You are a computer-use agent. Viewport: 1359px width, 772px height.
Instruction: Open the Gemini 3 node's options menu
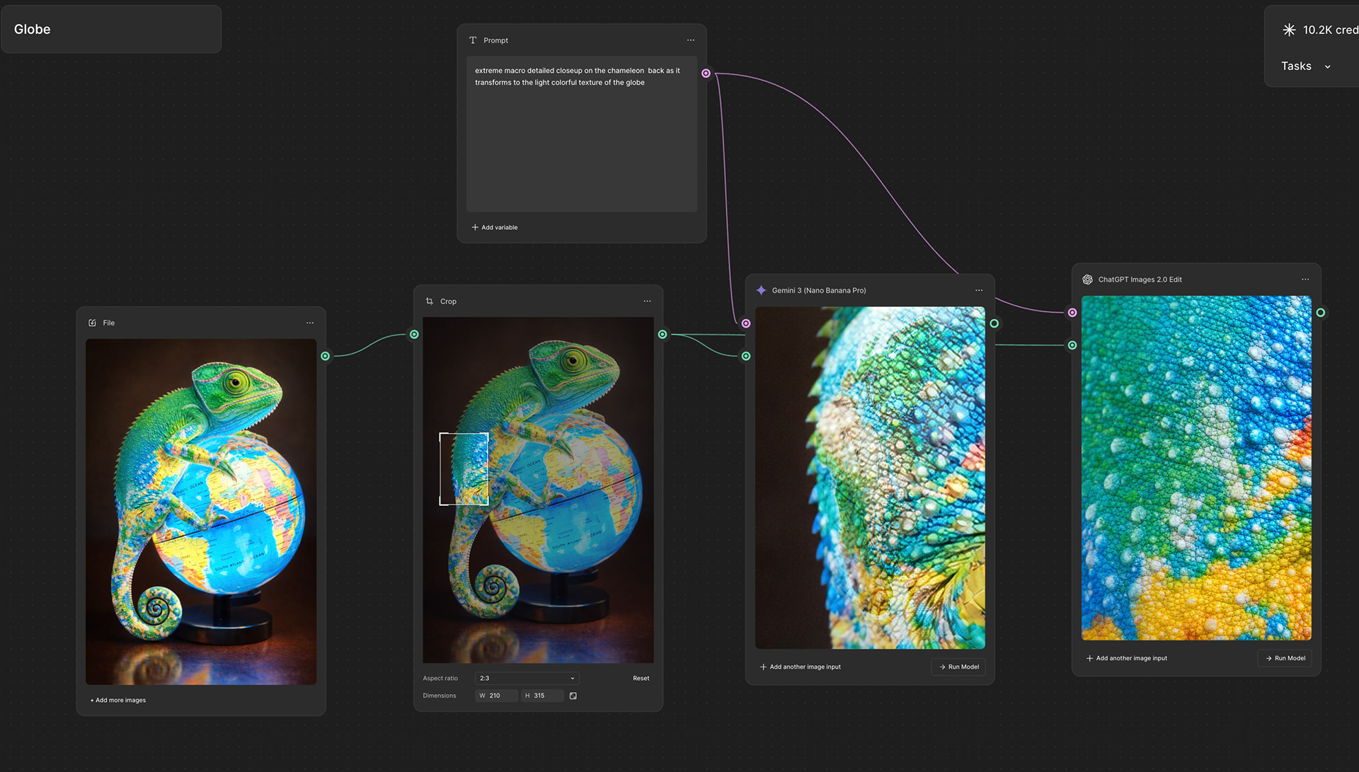(x=978, y=290)
